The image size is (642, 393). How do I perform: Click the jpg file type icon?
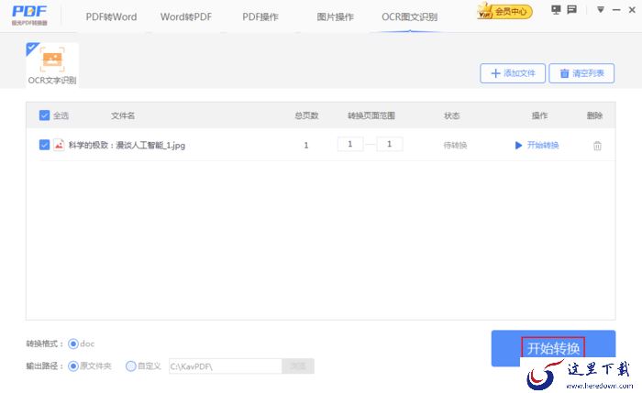(59, 145)
